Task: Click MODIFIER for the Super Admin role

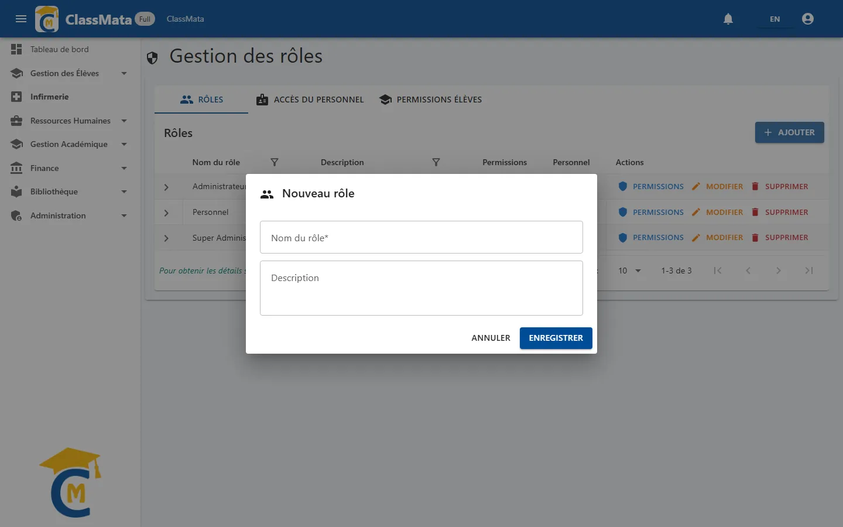Action: (717, 237)
